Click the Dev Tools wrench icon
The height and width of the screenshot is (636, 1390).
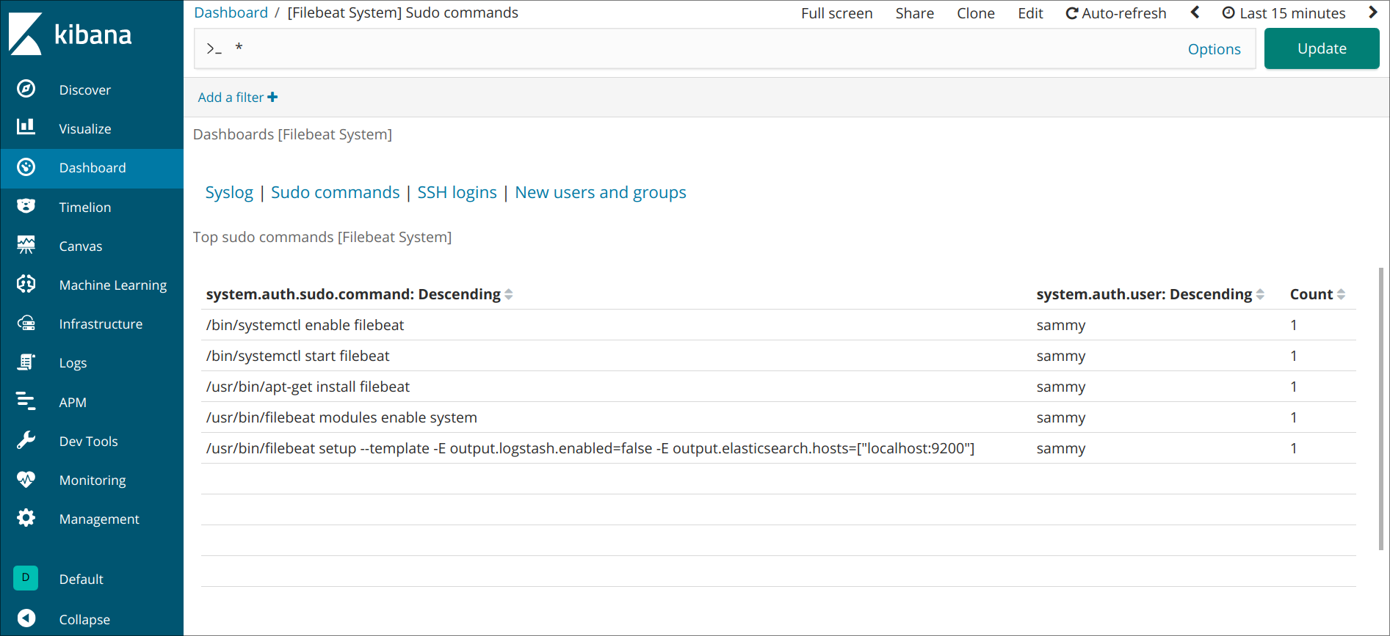click(26, 440)
